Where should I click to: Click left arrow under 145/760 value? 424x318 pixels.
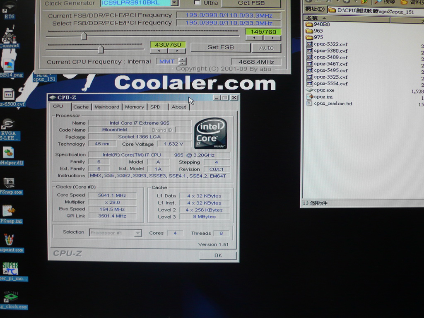pos(254,38)
